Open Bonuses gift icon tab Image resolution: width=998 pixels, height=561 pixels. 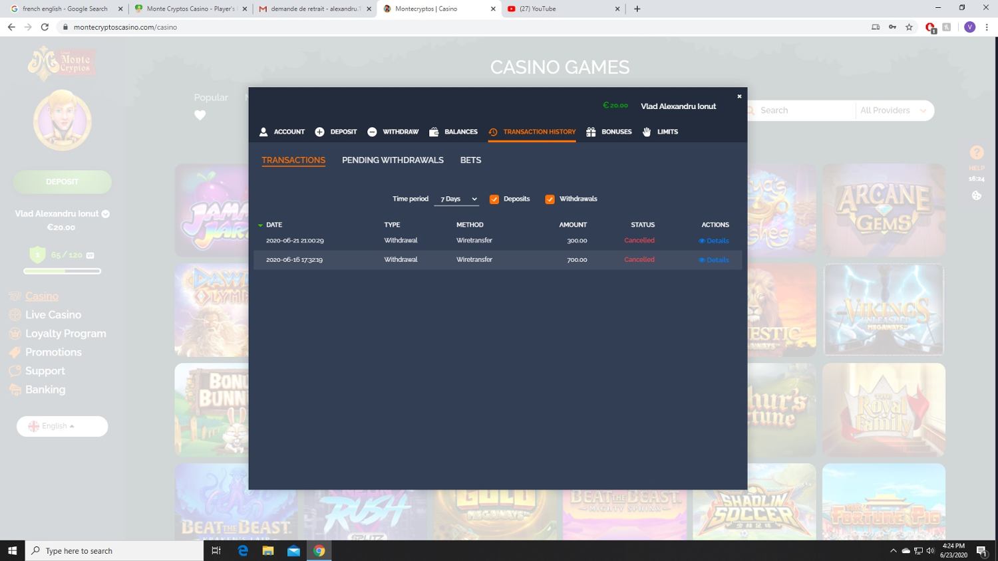[591, 132]
